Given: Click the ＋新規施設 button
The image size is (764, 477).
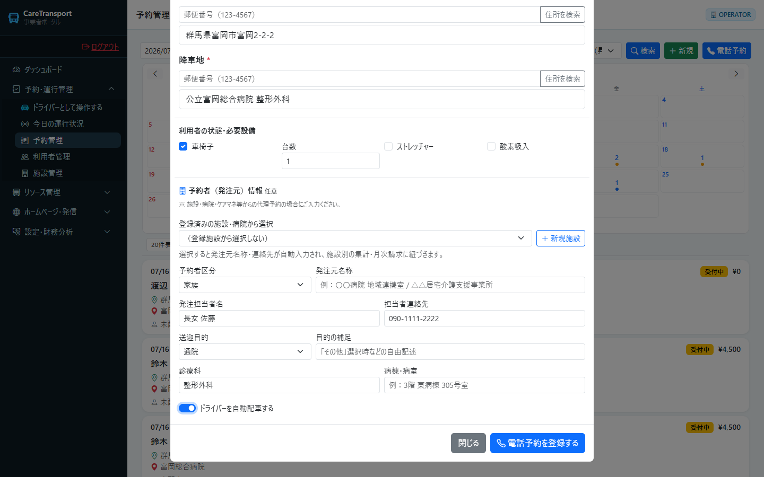Looking at the screenshot, I should (561, 238).
